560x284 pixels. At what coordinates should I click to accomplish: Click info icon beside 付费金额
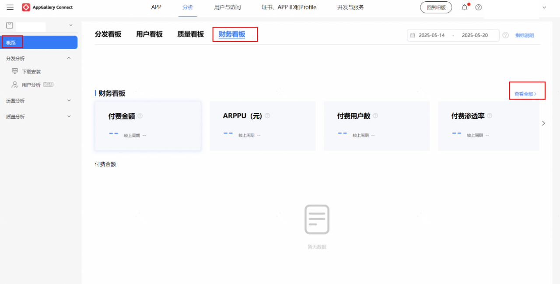pyautogui.click(x=140, y=116)
